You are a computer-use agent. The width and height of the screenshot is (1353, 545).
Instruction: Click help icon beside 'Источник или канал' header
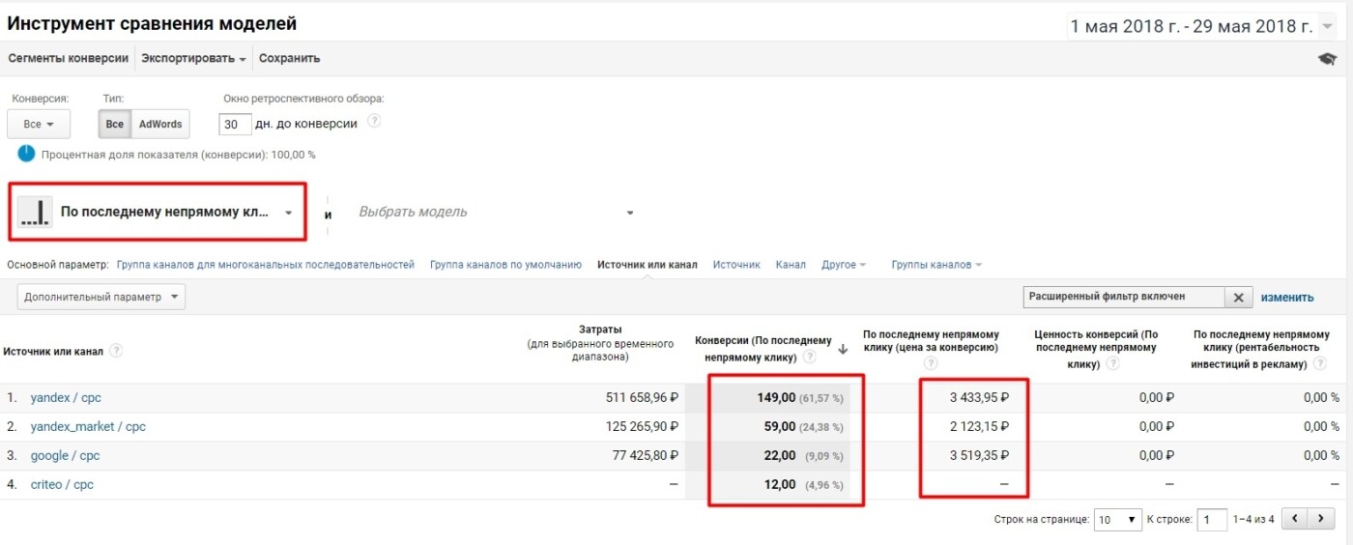point(116,351)
